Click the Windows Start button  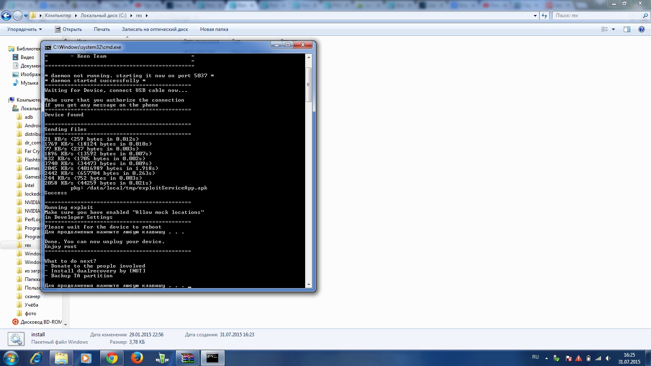coord(11,358)
